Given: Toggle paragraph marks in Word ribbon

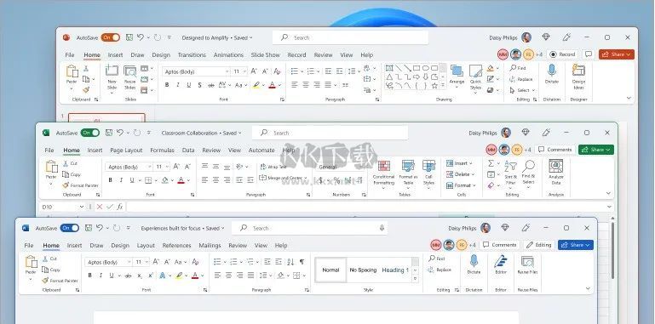Looking at the screenshot, I should (x=302, y=262).
